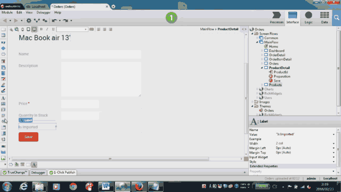This screenshot has height=192, width=341.
Task: Navigate back with the left arrow
Action: (x=5, y=21)
